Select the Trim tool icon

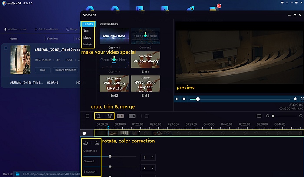(110, 116)
